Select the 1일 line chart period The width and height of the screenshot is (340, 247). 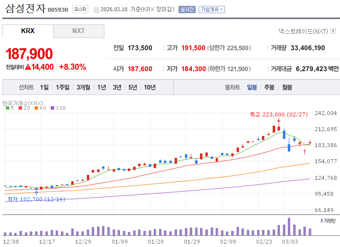pos(44,87)
